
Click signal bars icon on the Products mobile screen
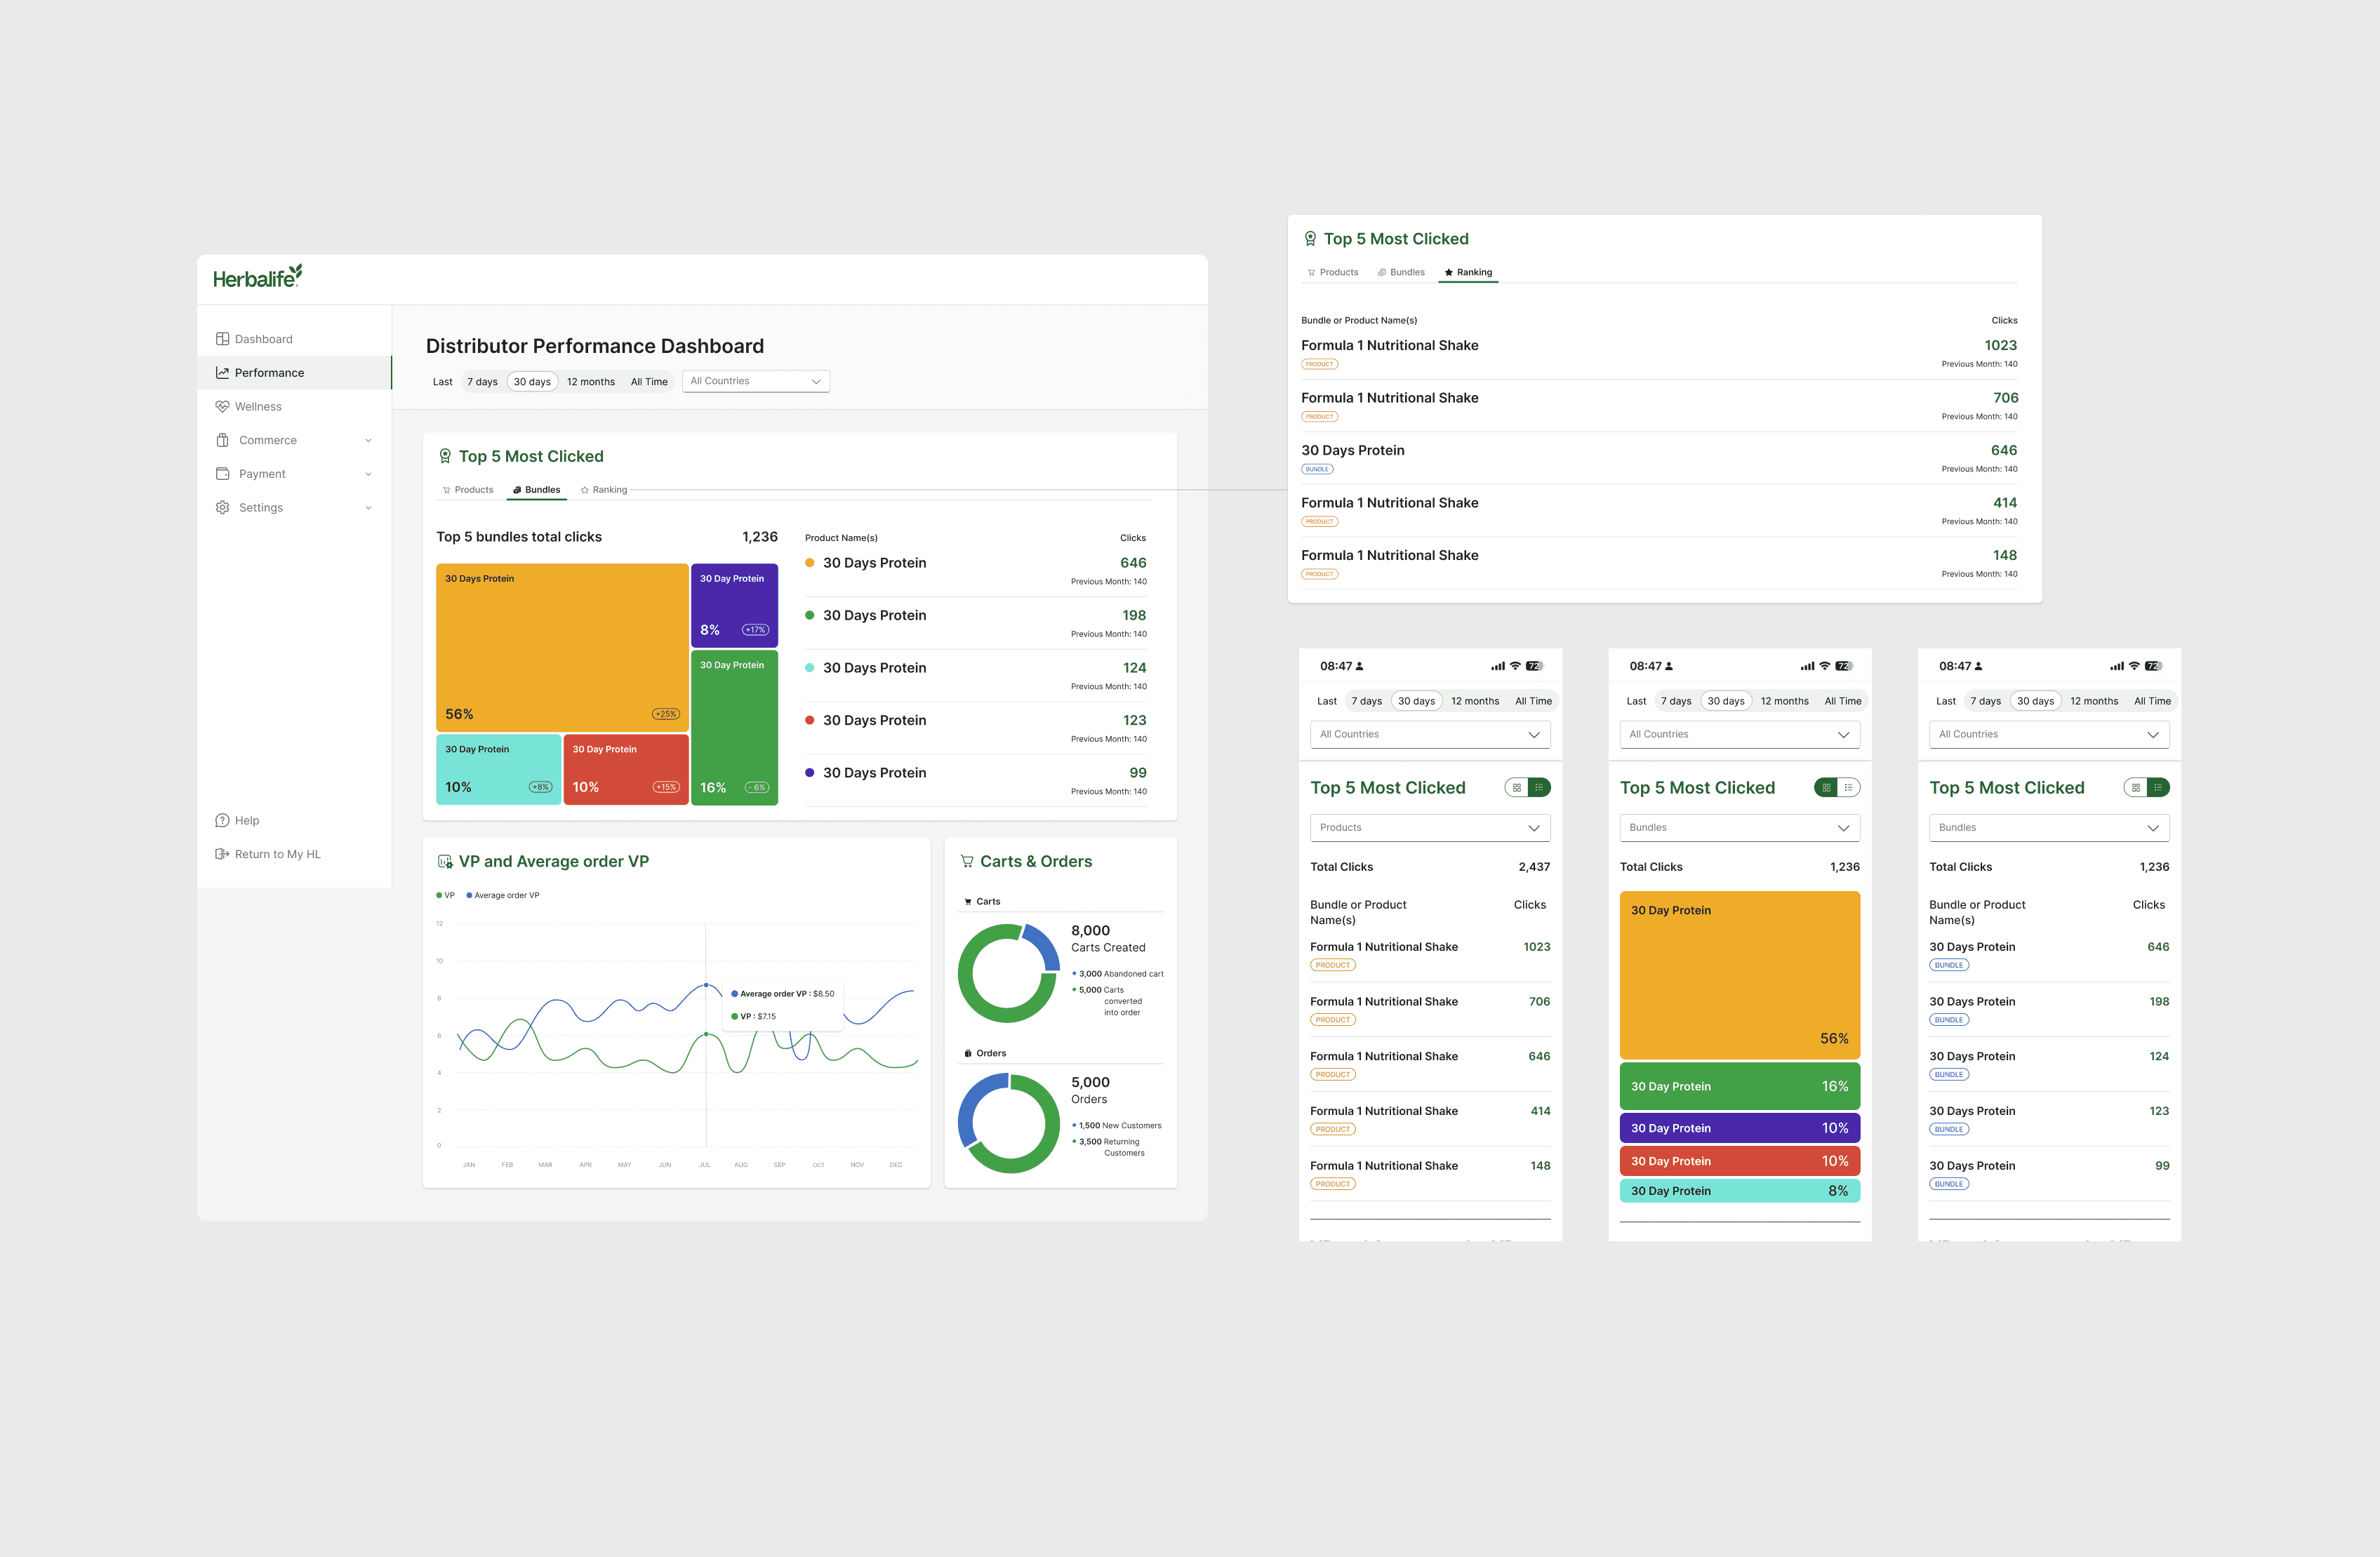pyautogui.click(x=1498, y=666)
